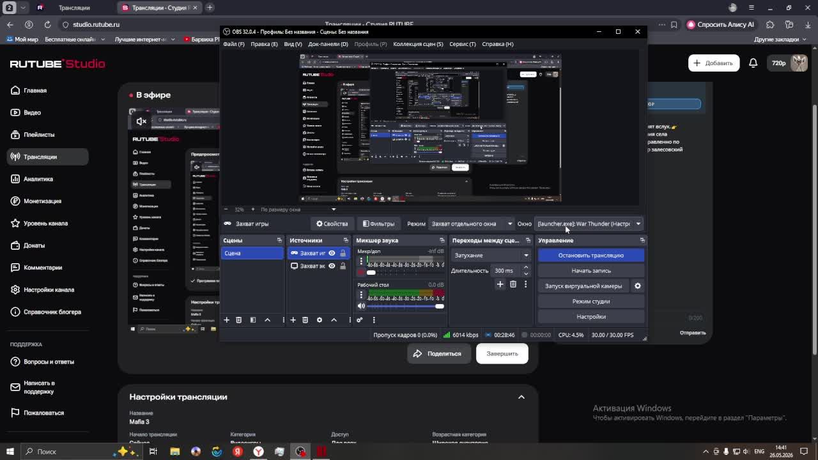Undock the Управление panel
818x460 pixels.
pos(642,240)
